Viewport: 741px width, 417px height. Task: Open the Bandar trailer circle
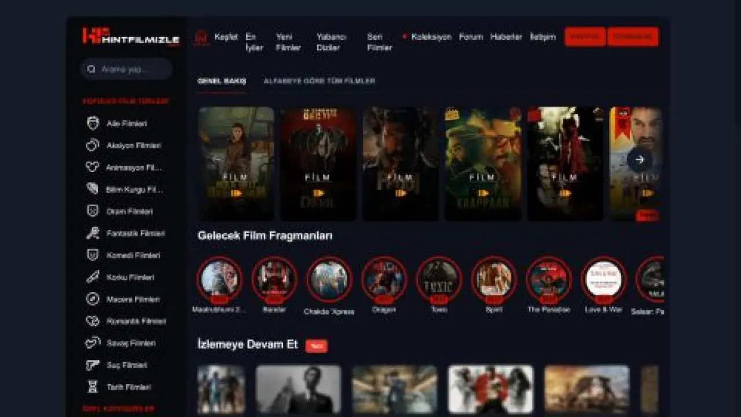[274, 280]
